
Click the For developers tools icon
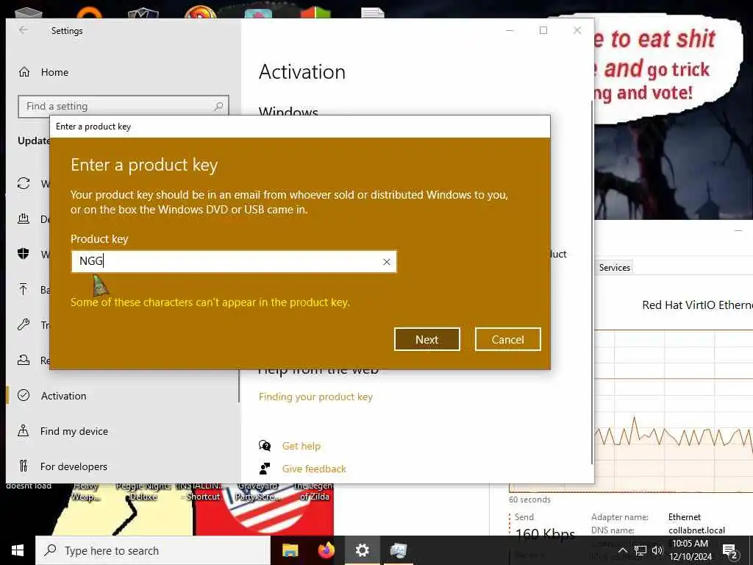pos(24,466)
